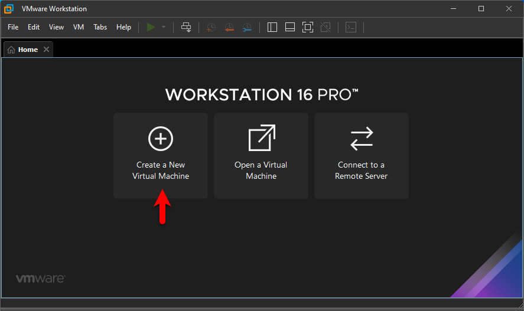Viewport: 524px width, 311px height.
Task: Click Open a Virtual Machine tile
Action: point(261,156)
